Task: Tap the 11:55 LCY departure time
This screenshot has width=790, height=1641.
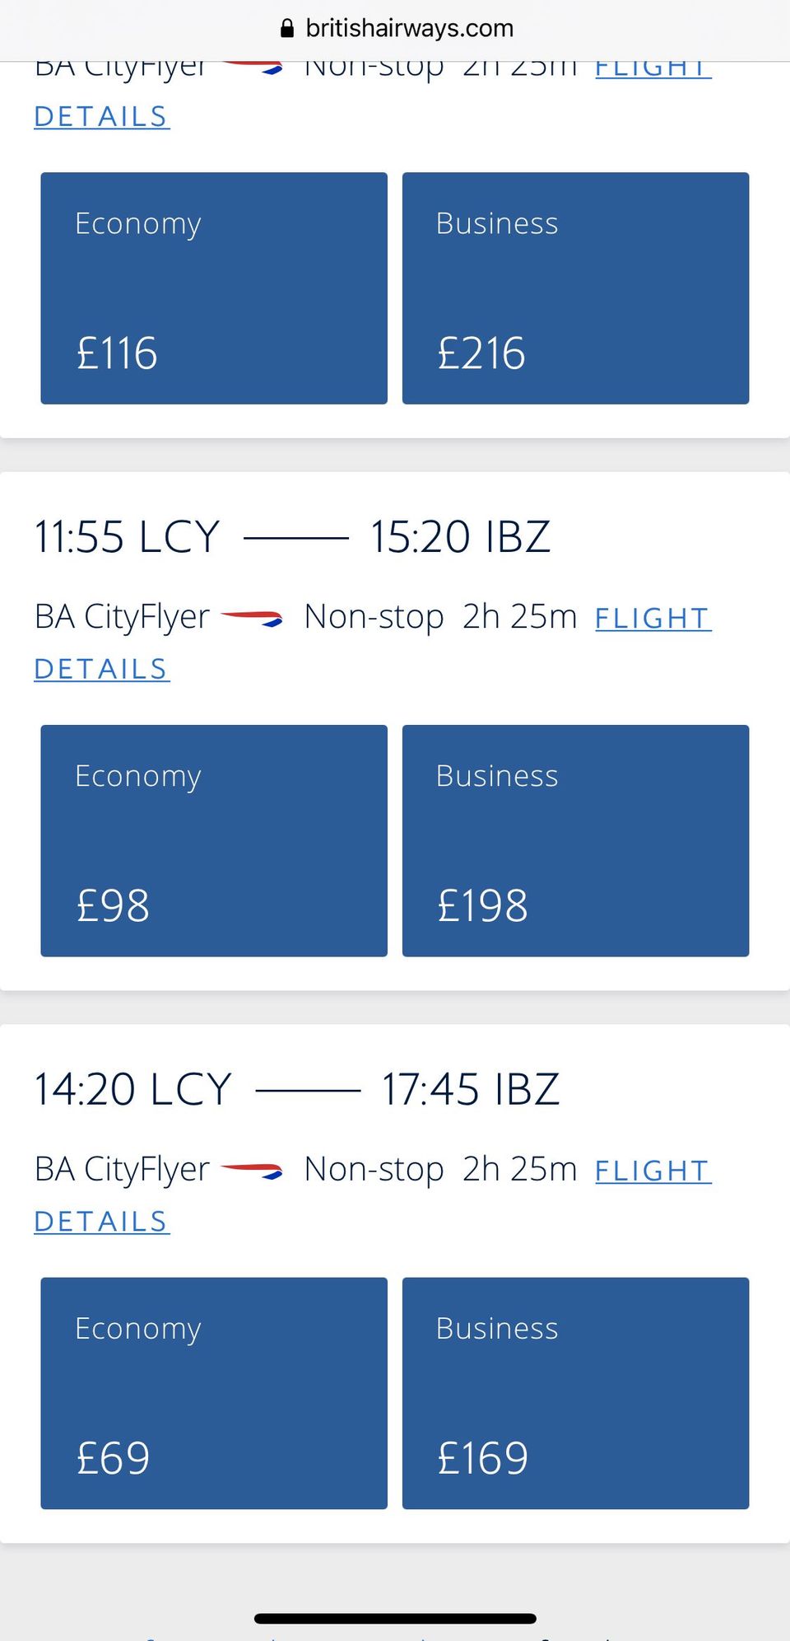Action: pos(127,537)
